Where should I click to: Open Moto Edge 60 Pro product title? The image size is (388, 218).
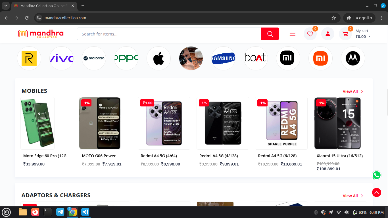[x=46, y=156]
